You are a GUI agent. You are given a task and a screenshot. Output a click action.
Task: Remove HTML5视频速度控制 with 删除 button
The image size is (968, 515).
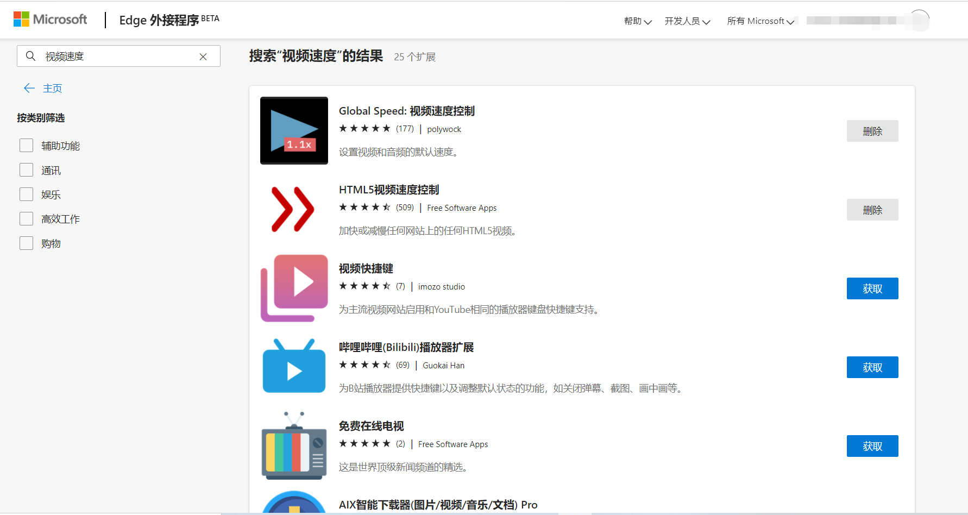tap(872, 210)
